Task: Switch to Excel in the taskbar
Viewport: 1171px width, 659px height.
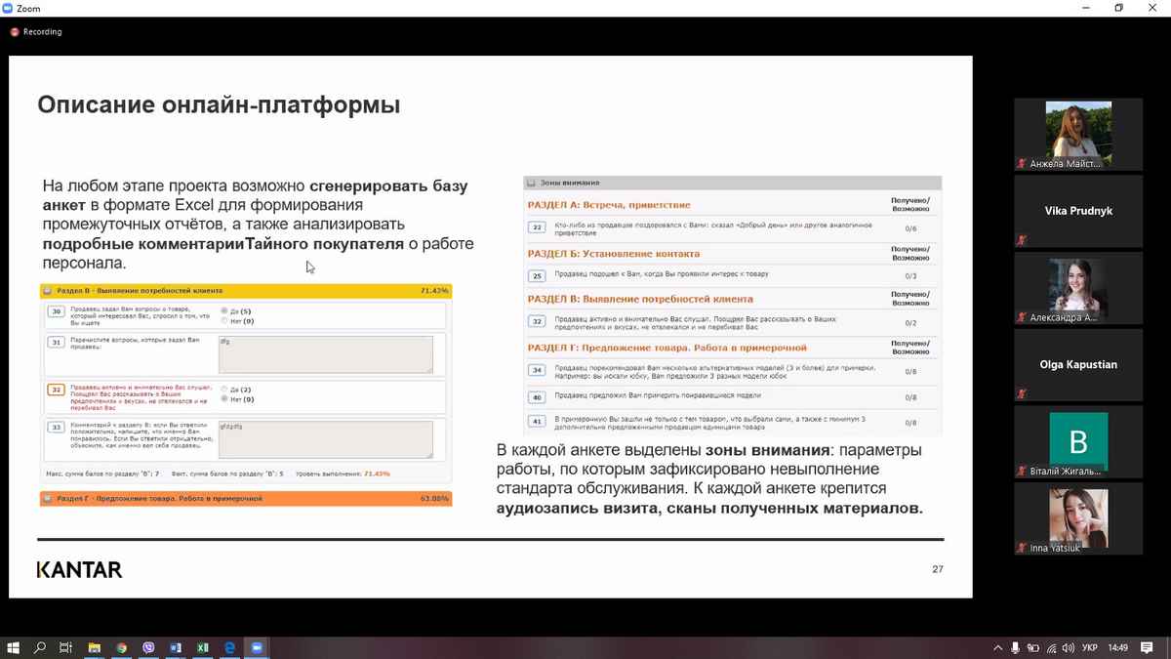Action: pyautogui.click(x=203, y=647)
